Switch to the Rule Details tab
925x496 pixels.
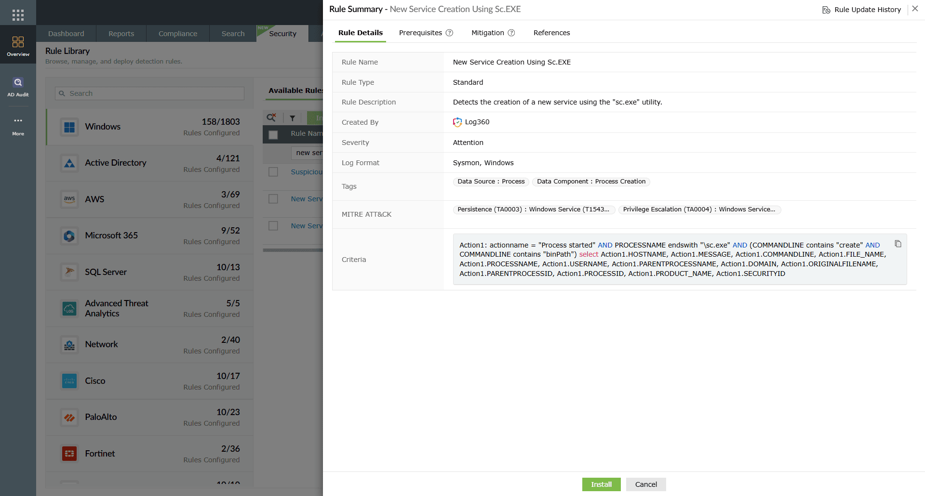tap(361, 33)
